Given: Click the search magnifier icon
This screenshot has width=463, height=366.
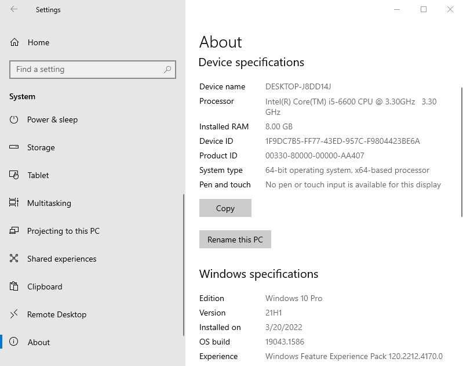Looking at the screenshot, I should click(x=167, y=70).
